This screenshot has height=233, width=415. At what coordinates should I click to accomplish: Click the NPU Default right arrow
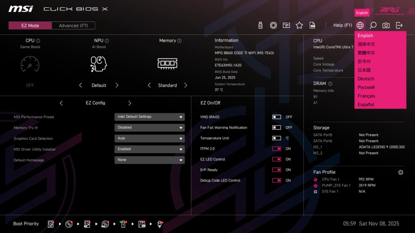coord(117,85)
